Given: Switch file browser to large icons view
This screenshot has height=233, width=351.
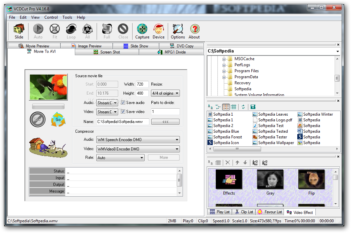Looking at the screenshot, I should [x=210, y=107].
